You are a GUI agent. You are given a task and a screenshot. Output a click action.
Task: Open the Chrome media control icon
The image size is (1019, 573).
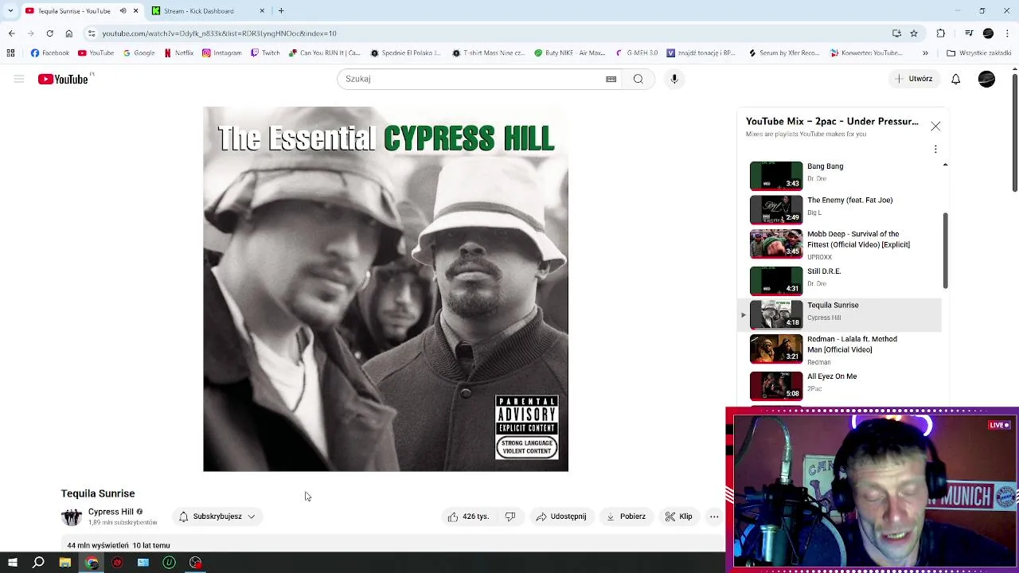click(969, 33)
